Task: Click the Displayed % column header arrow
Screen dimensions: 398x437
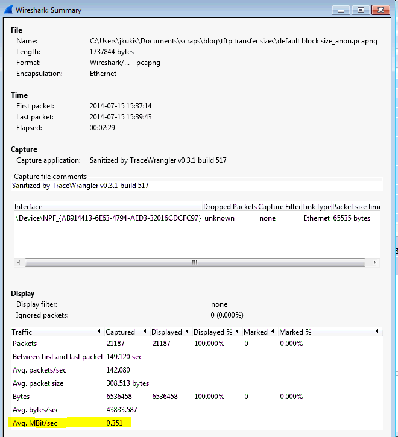Action: tap(238, 332)
